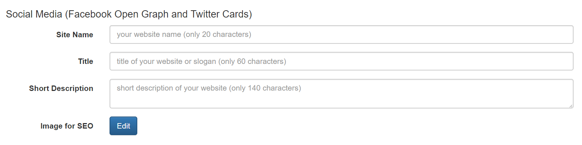The width and height of the screenshot is (582, 145).
Task: Click the Social Media section heading
Action: pos(129,14)
